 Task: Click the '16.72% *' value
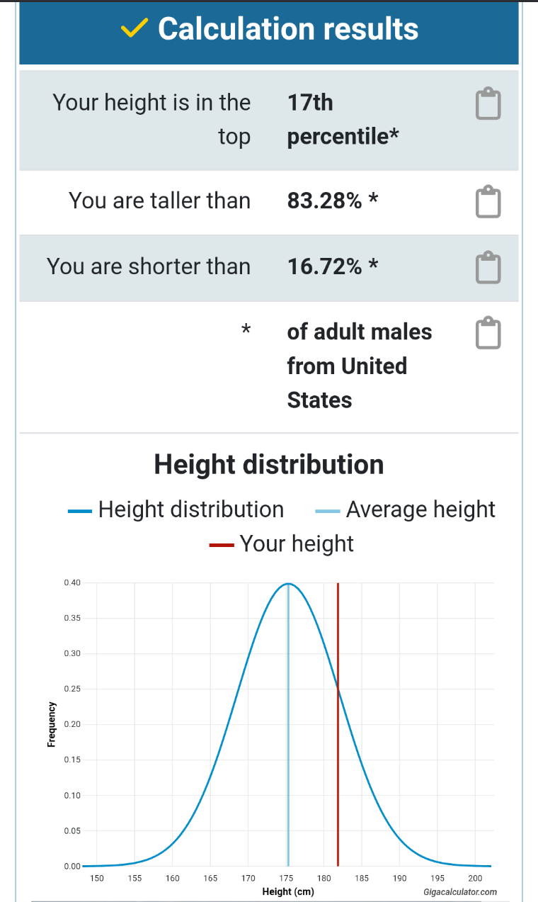[332, 266]
